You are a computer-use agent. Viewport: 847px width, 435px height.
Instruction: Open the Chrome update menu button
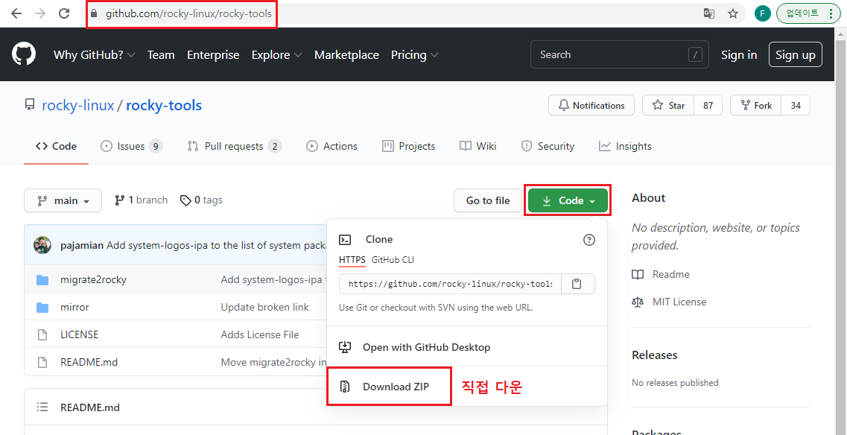point(808,13)
